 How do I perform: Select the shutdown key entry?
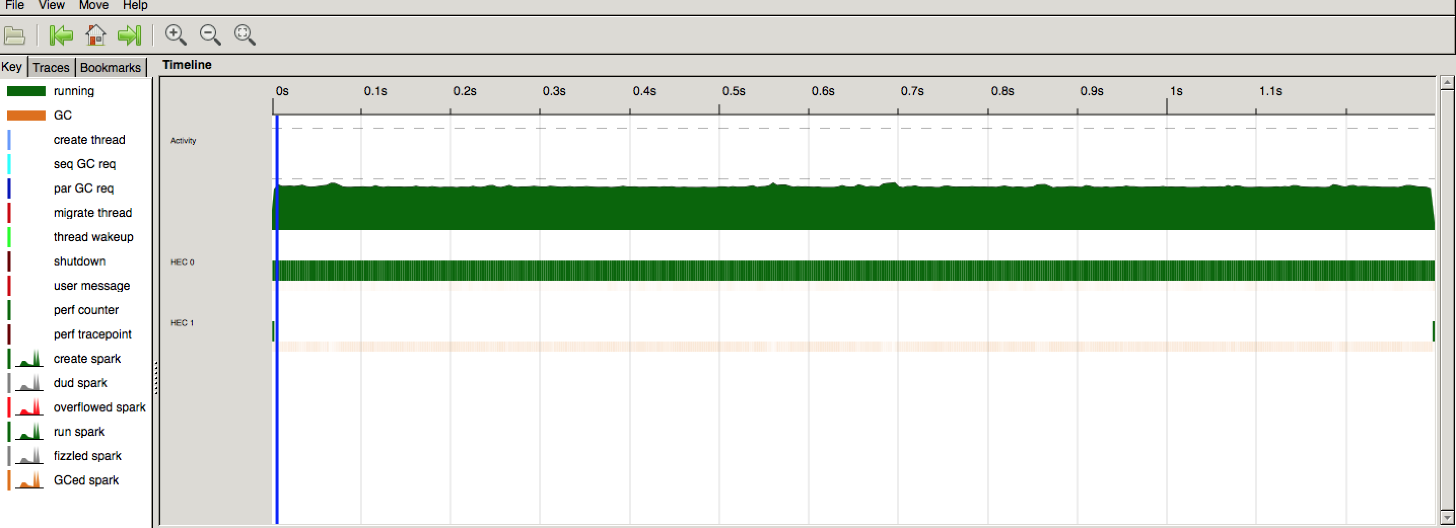(80, 261)
